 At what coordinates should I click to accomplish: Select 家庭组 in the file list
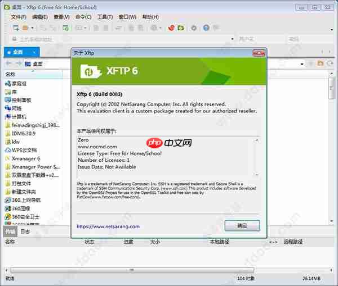[x=16, y=84]
